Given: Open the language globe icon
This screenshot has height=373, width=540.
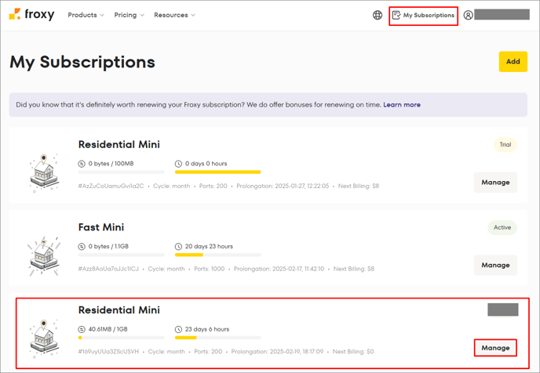Looking at the screenshot, I should pyautogui.click(x=378, y=15).
